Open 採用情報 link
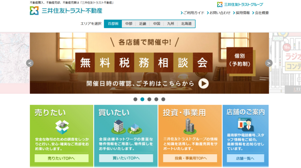 coord(241,13)
